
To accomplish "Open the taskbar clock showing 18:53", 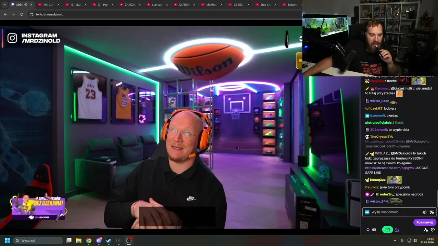I will pos(428,241).
